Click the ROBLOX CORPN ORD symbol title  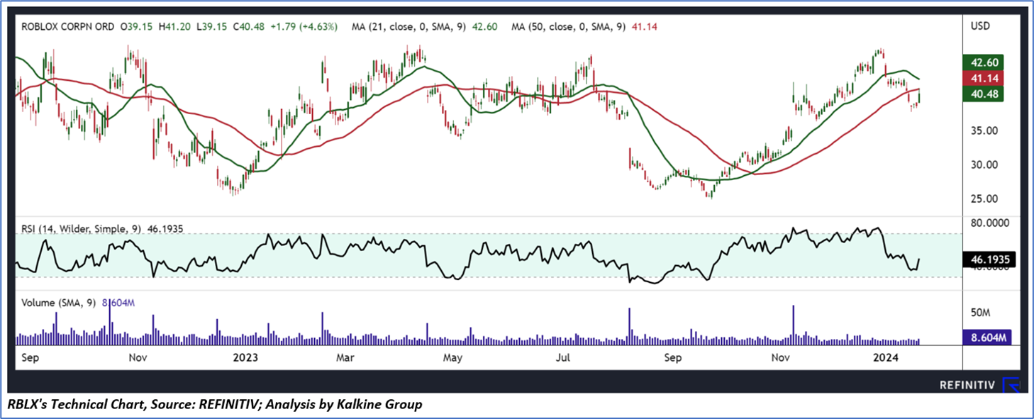pos(68,27)
